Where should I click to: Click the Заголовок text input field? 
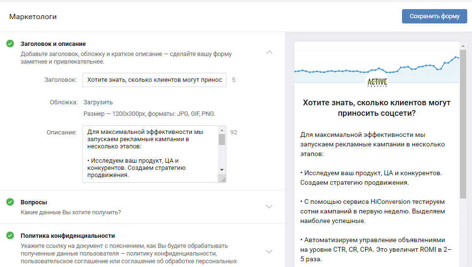(x=154, y=80)
